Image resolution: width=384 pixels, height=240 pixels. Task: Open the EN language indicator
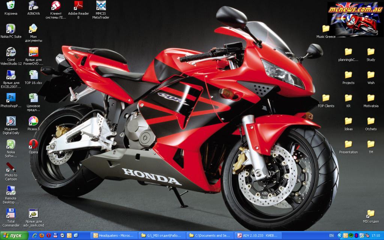[x=331, y=235]
